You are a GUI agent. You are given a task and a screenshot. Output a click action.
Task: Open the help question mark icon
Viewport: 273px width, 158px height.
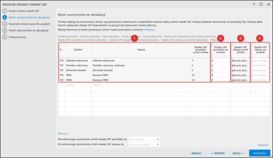254,4
